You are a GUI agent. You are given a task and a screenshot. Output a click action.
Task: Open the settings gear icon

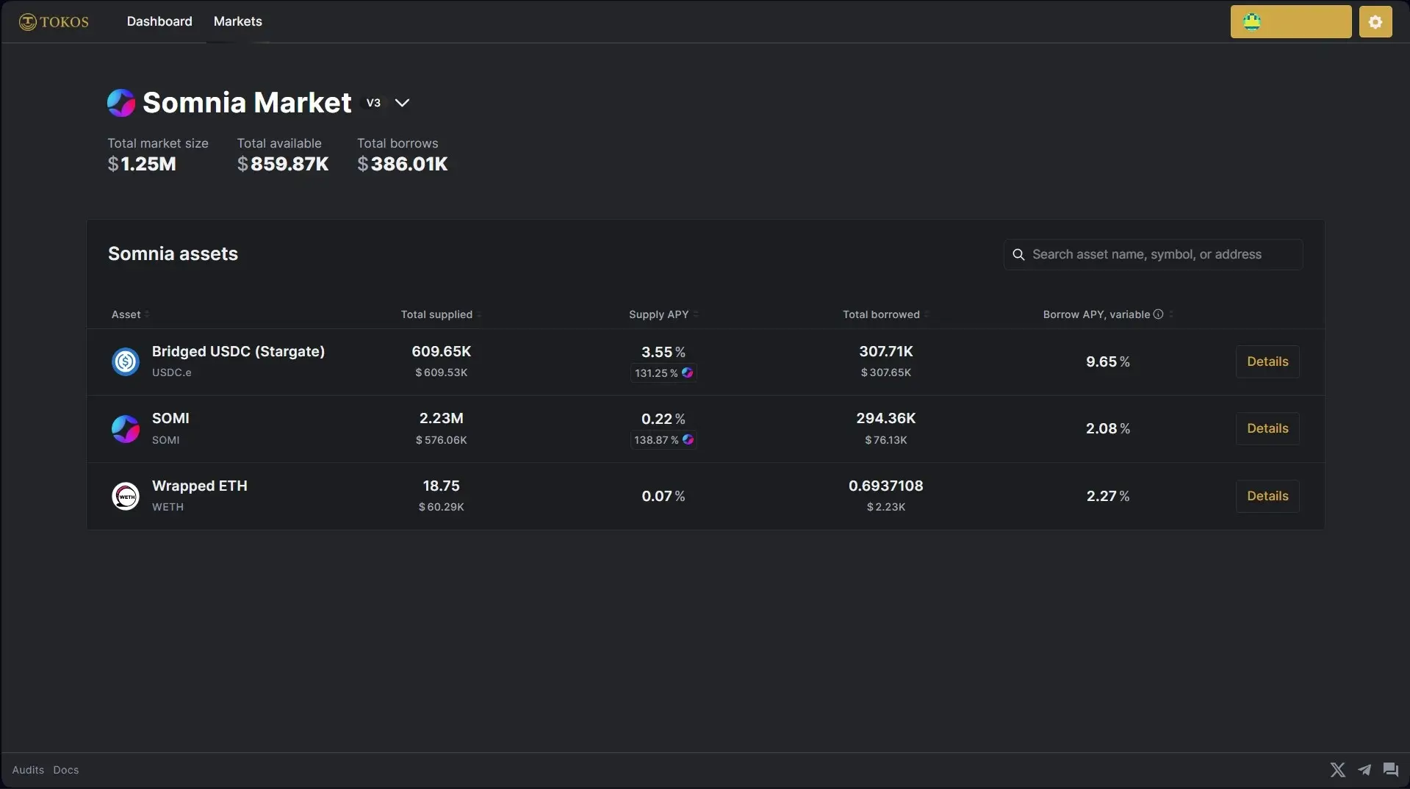1375,22
